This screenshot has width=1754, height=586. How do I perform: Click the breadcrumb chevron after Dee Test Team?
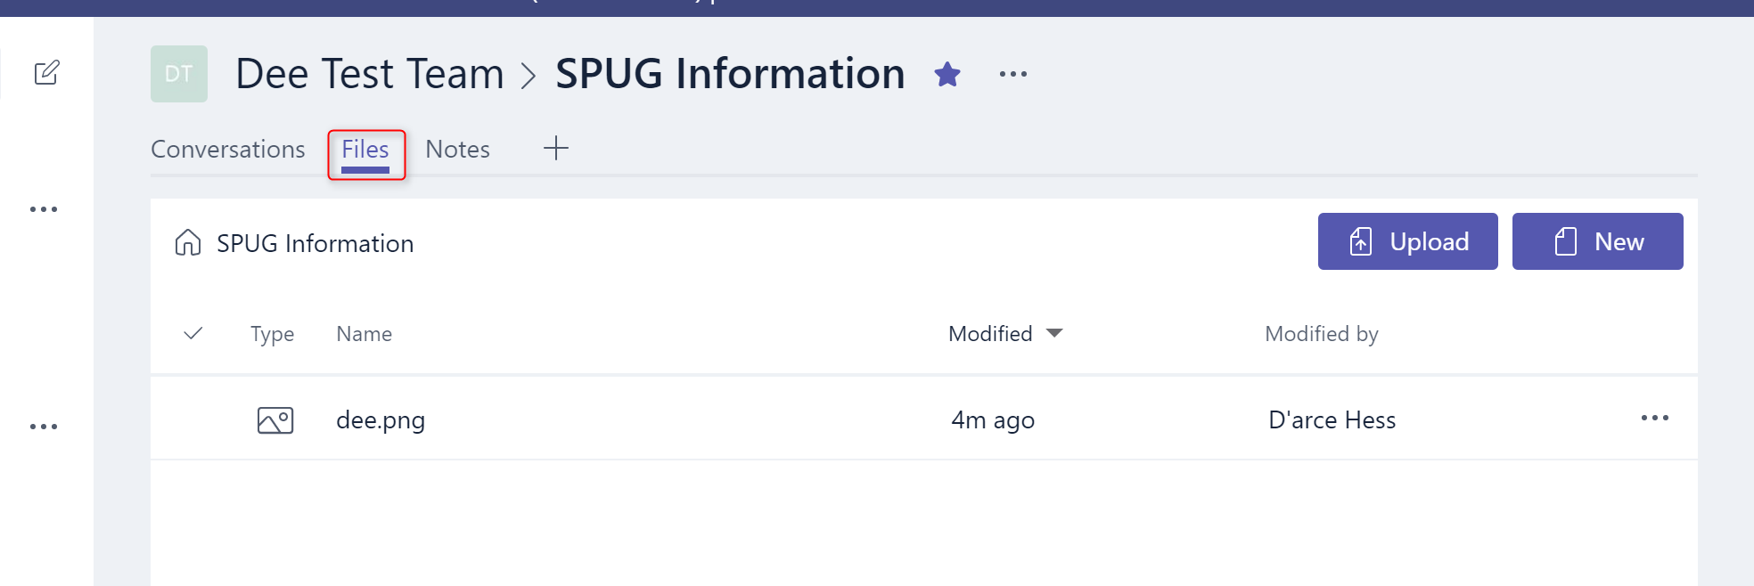click(529, 75)
